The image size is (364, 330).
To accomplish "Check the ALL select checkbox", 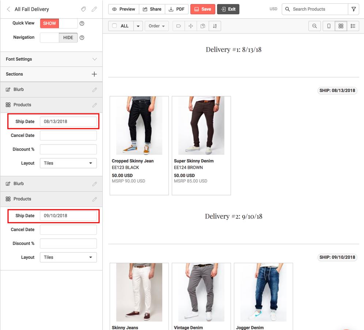I will pyautogui.click(x=114, y=26).
